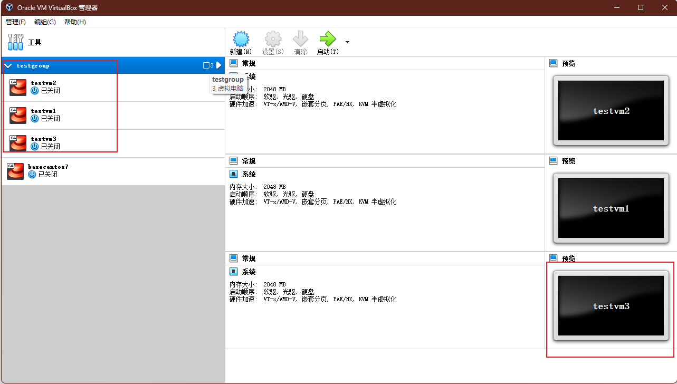Click the power state icon of testvm3
Viewport: 677px width, 384px height.
(35, 147)
